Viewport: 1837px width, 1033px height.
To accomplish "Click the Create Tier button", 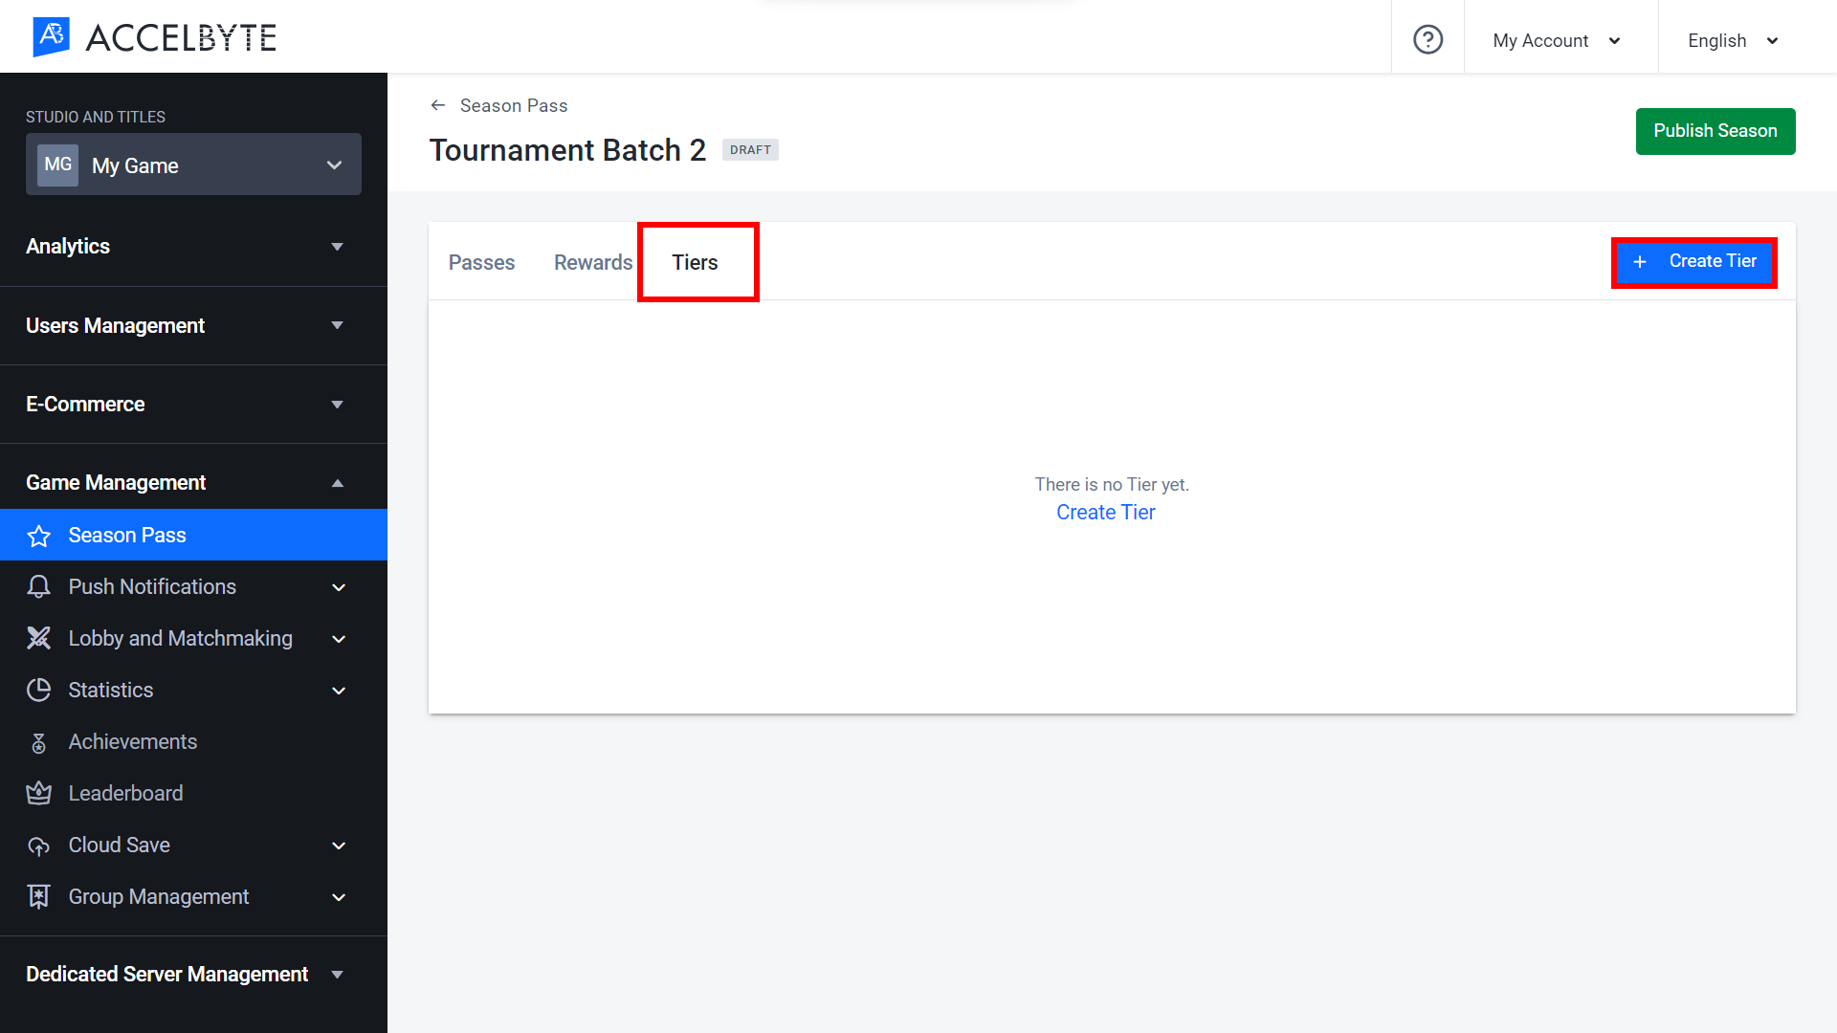I will pos(1694,261).
